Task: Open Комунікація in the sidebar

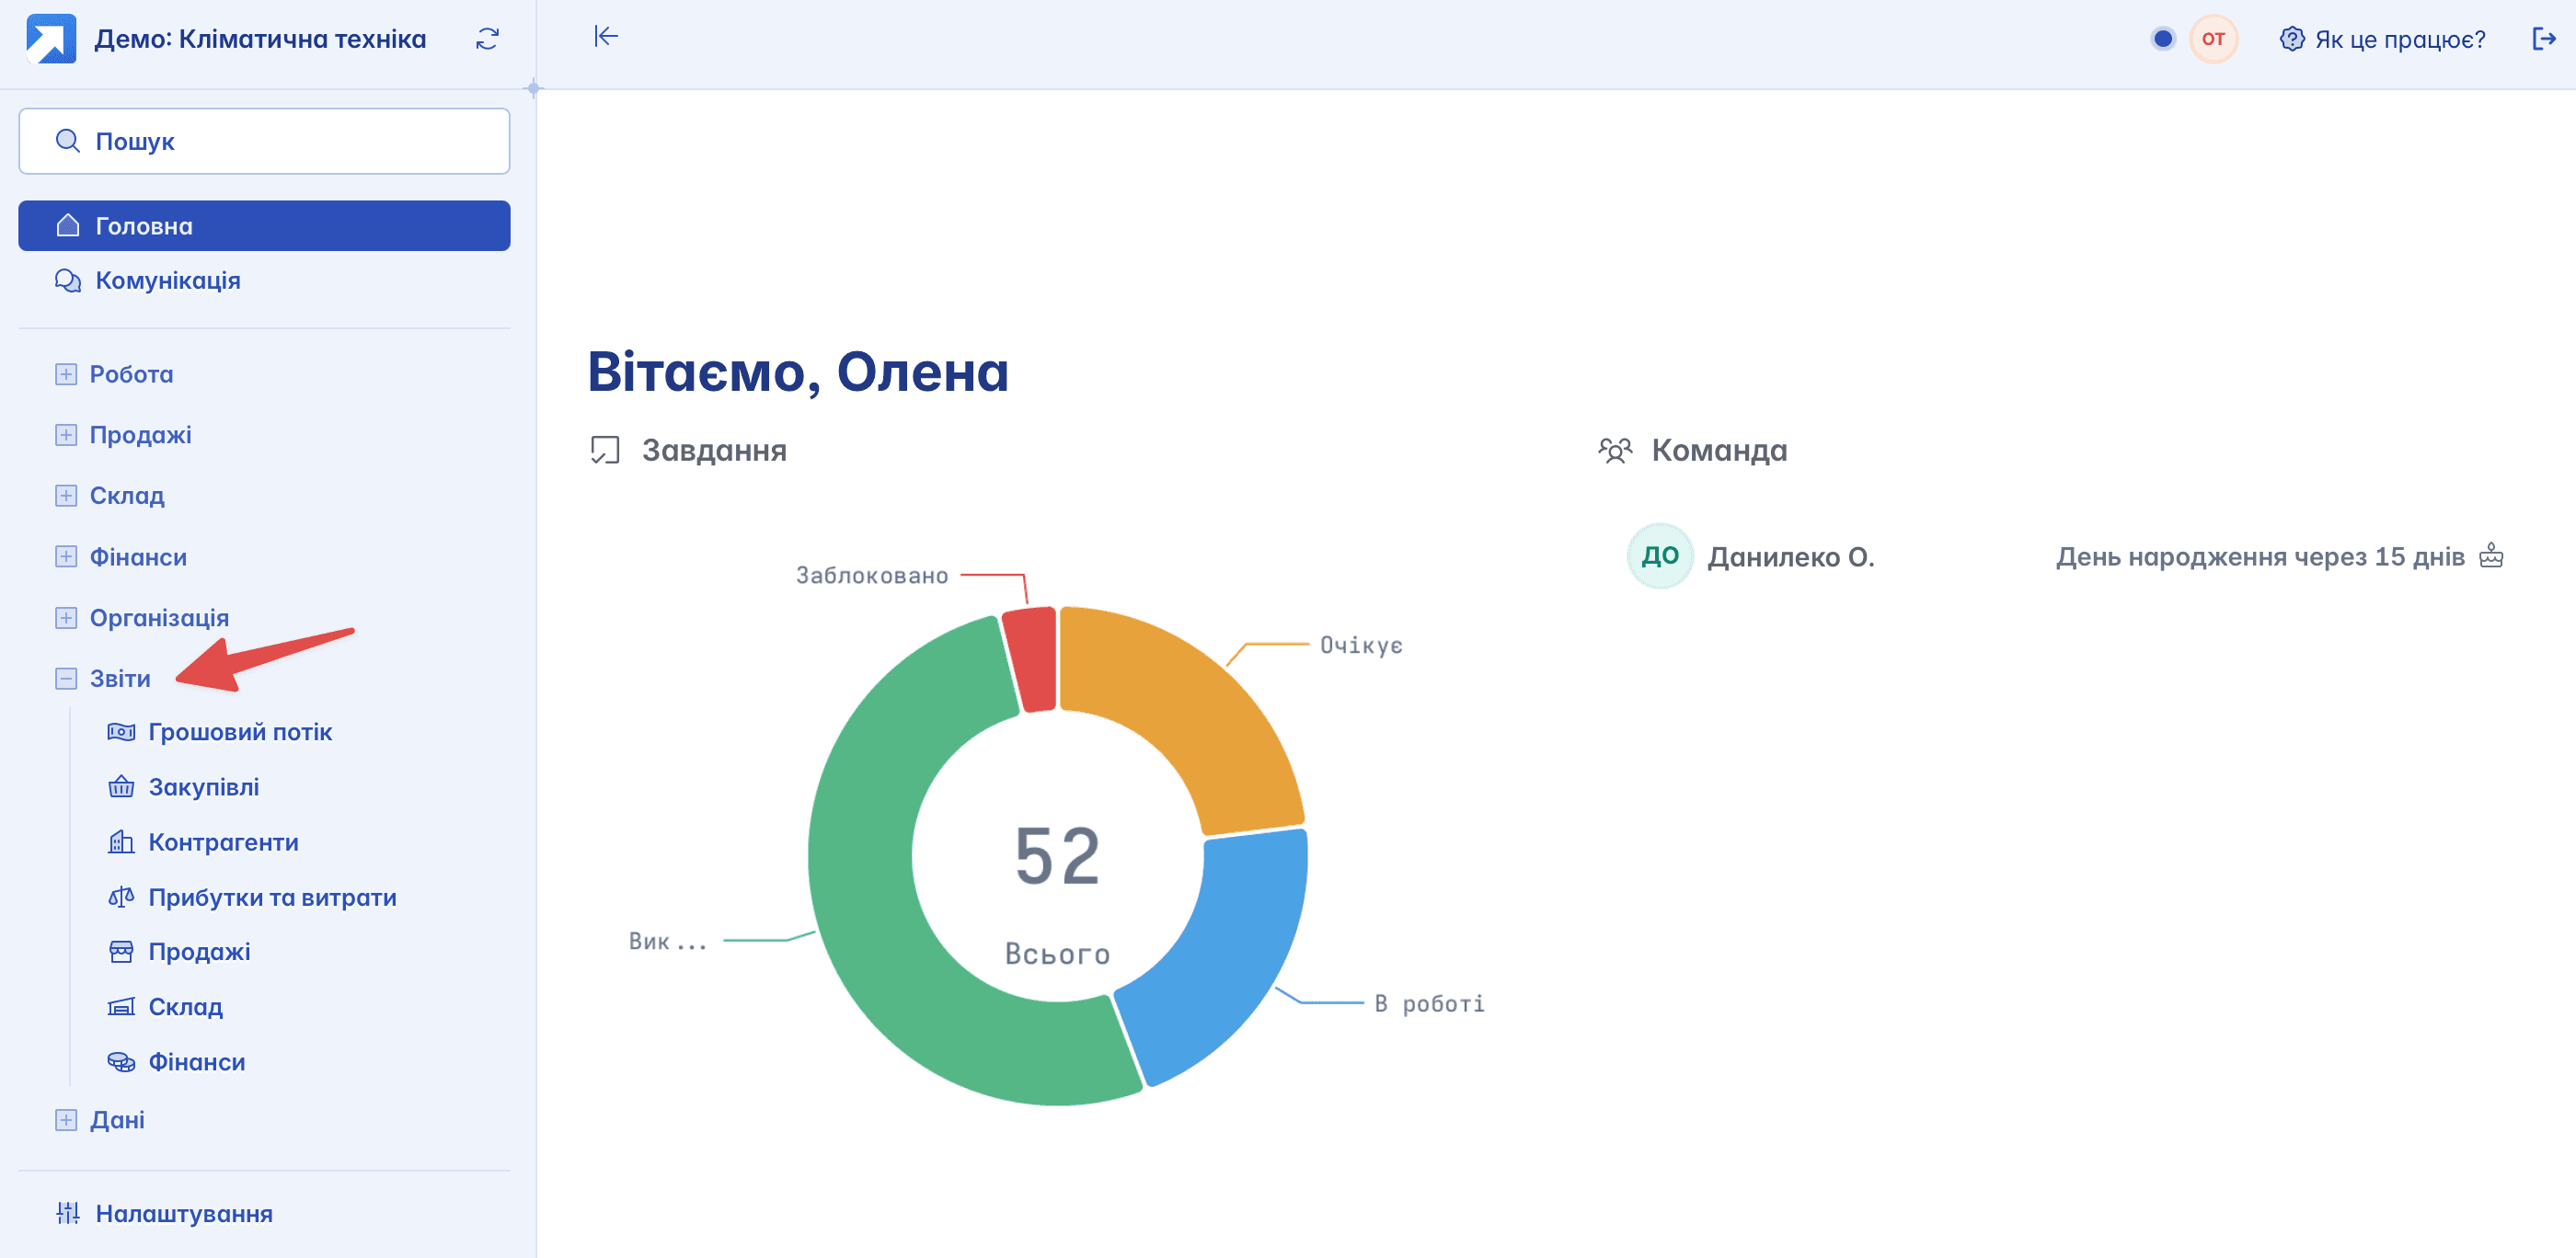Action: 167,280
